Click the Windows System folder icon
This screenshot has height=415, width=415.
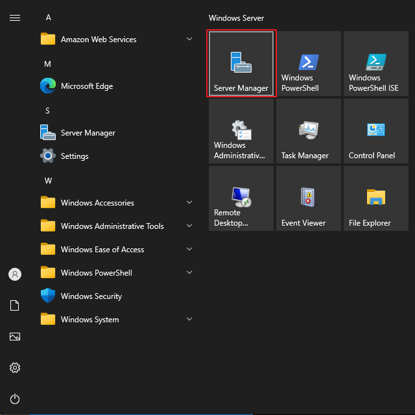(x=48, y=319)
